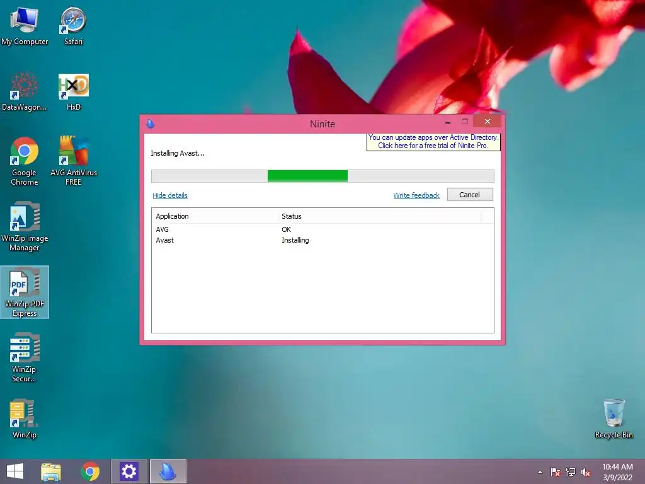Click the muted volume tray icon

pos(586,472)
